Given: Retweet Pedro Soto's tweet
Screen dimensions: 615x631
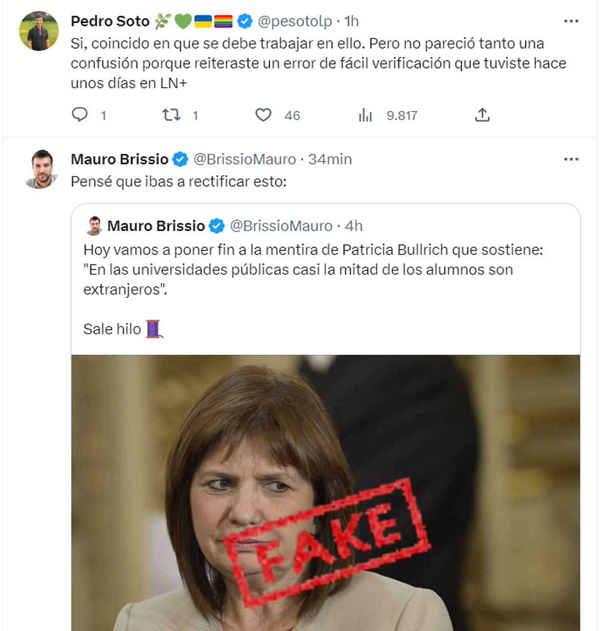Looking at the screenshot, I should pyautogui.click(x=171, y=115).
